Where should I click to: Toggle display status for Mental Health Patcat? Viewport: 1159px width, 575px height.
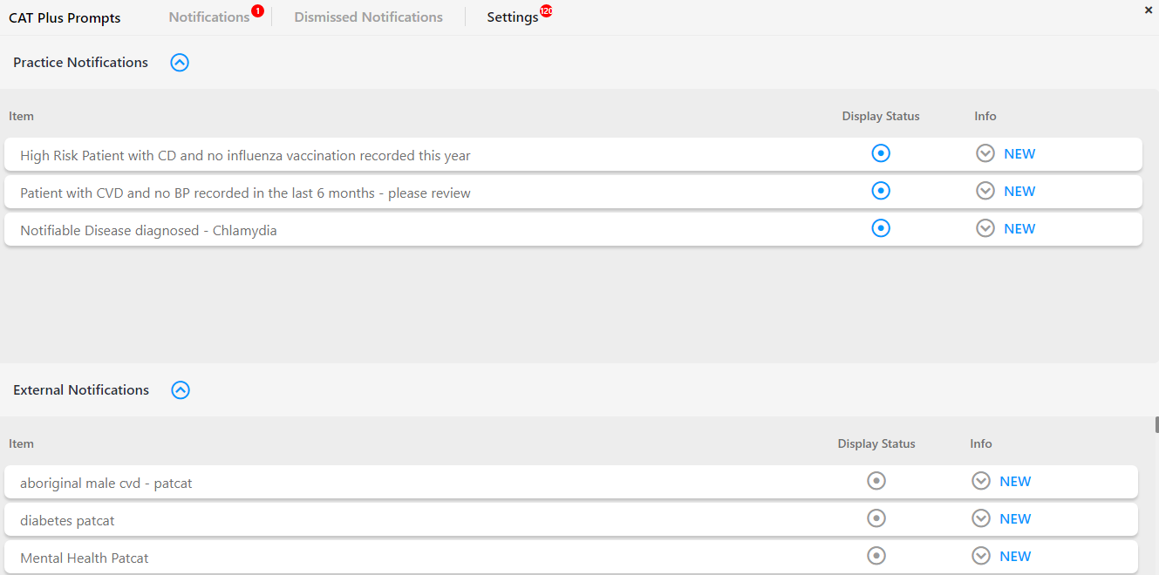[x=876, y=556]
